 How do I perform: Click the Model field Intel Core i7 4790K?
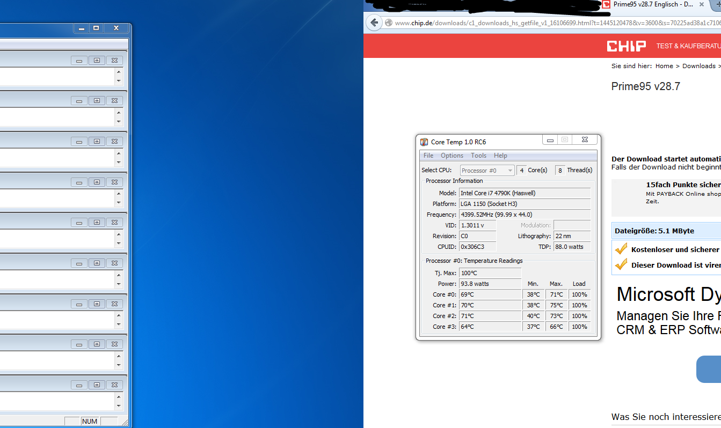tap(525, 193)
